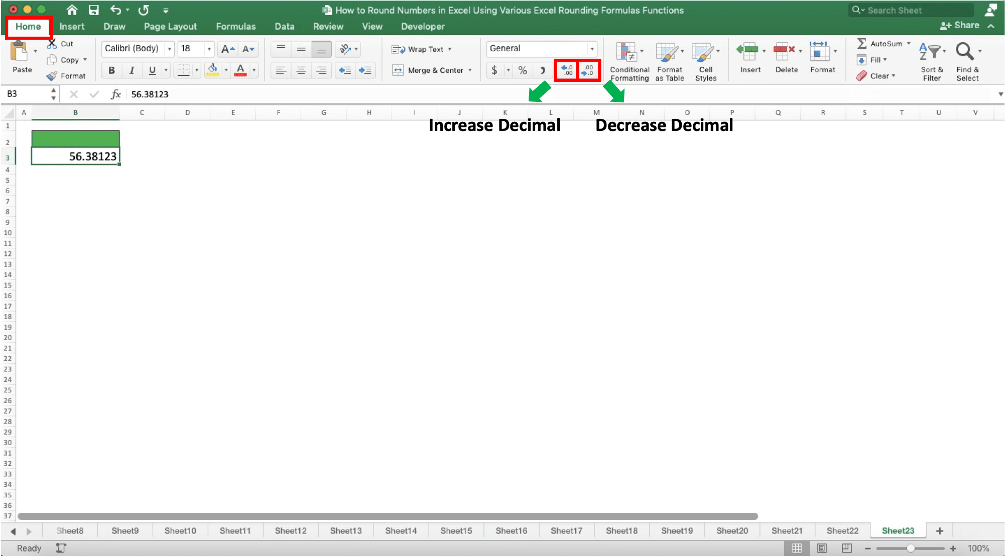The height and width of the screenshot is (557, 1005).
Task: Apply percent style formatting
Action: pyautogui.click(x=522, y=70)
